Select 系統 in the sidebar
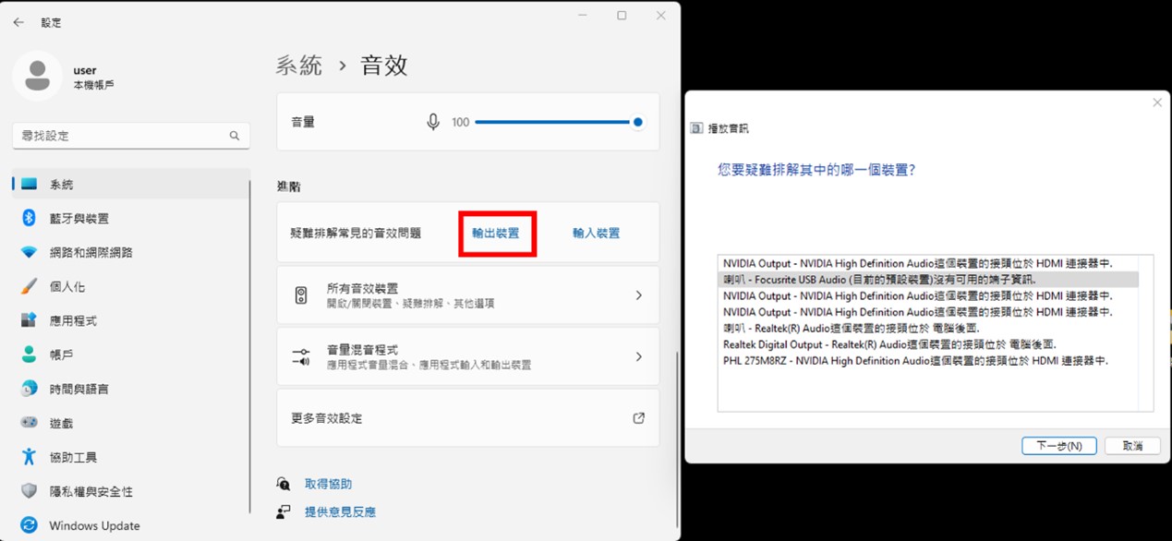The width and height of the screenshot is (1172, 541). [x=61, y=185]
